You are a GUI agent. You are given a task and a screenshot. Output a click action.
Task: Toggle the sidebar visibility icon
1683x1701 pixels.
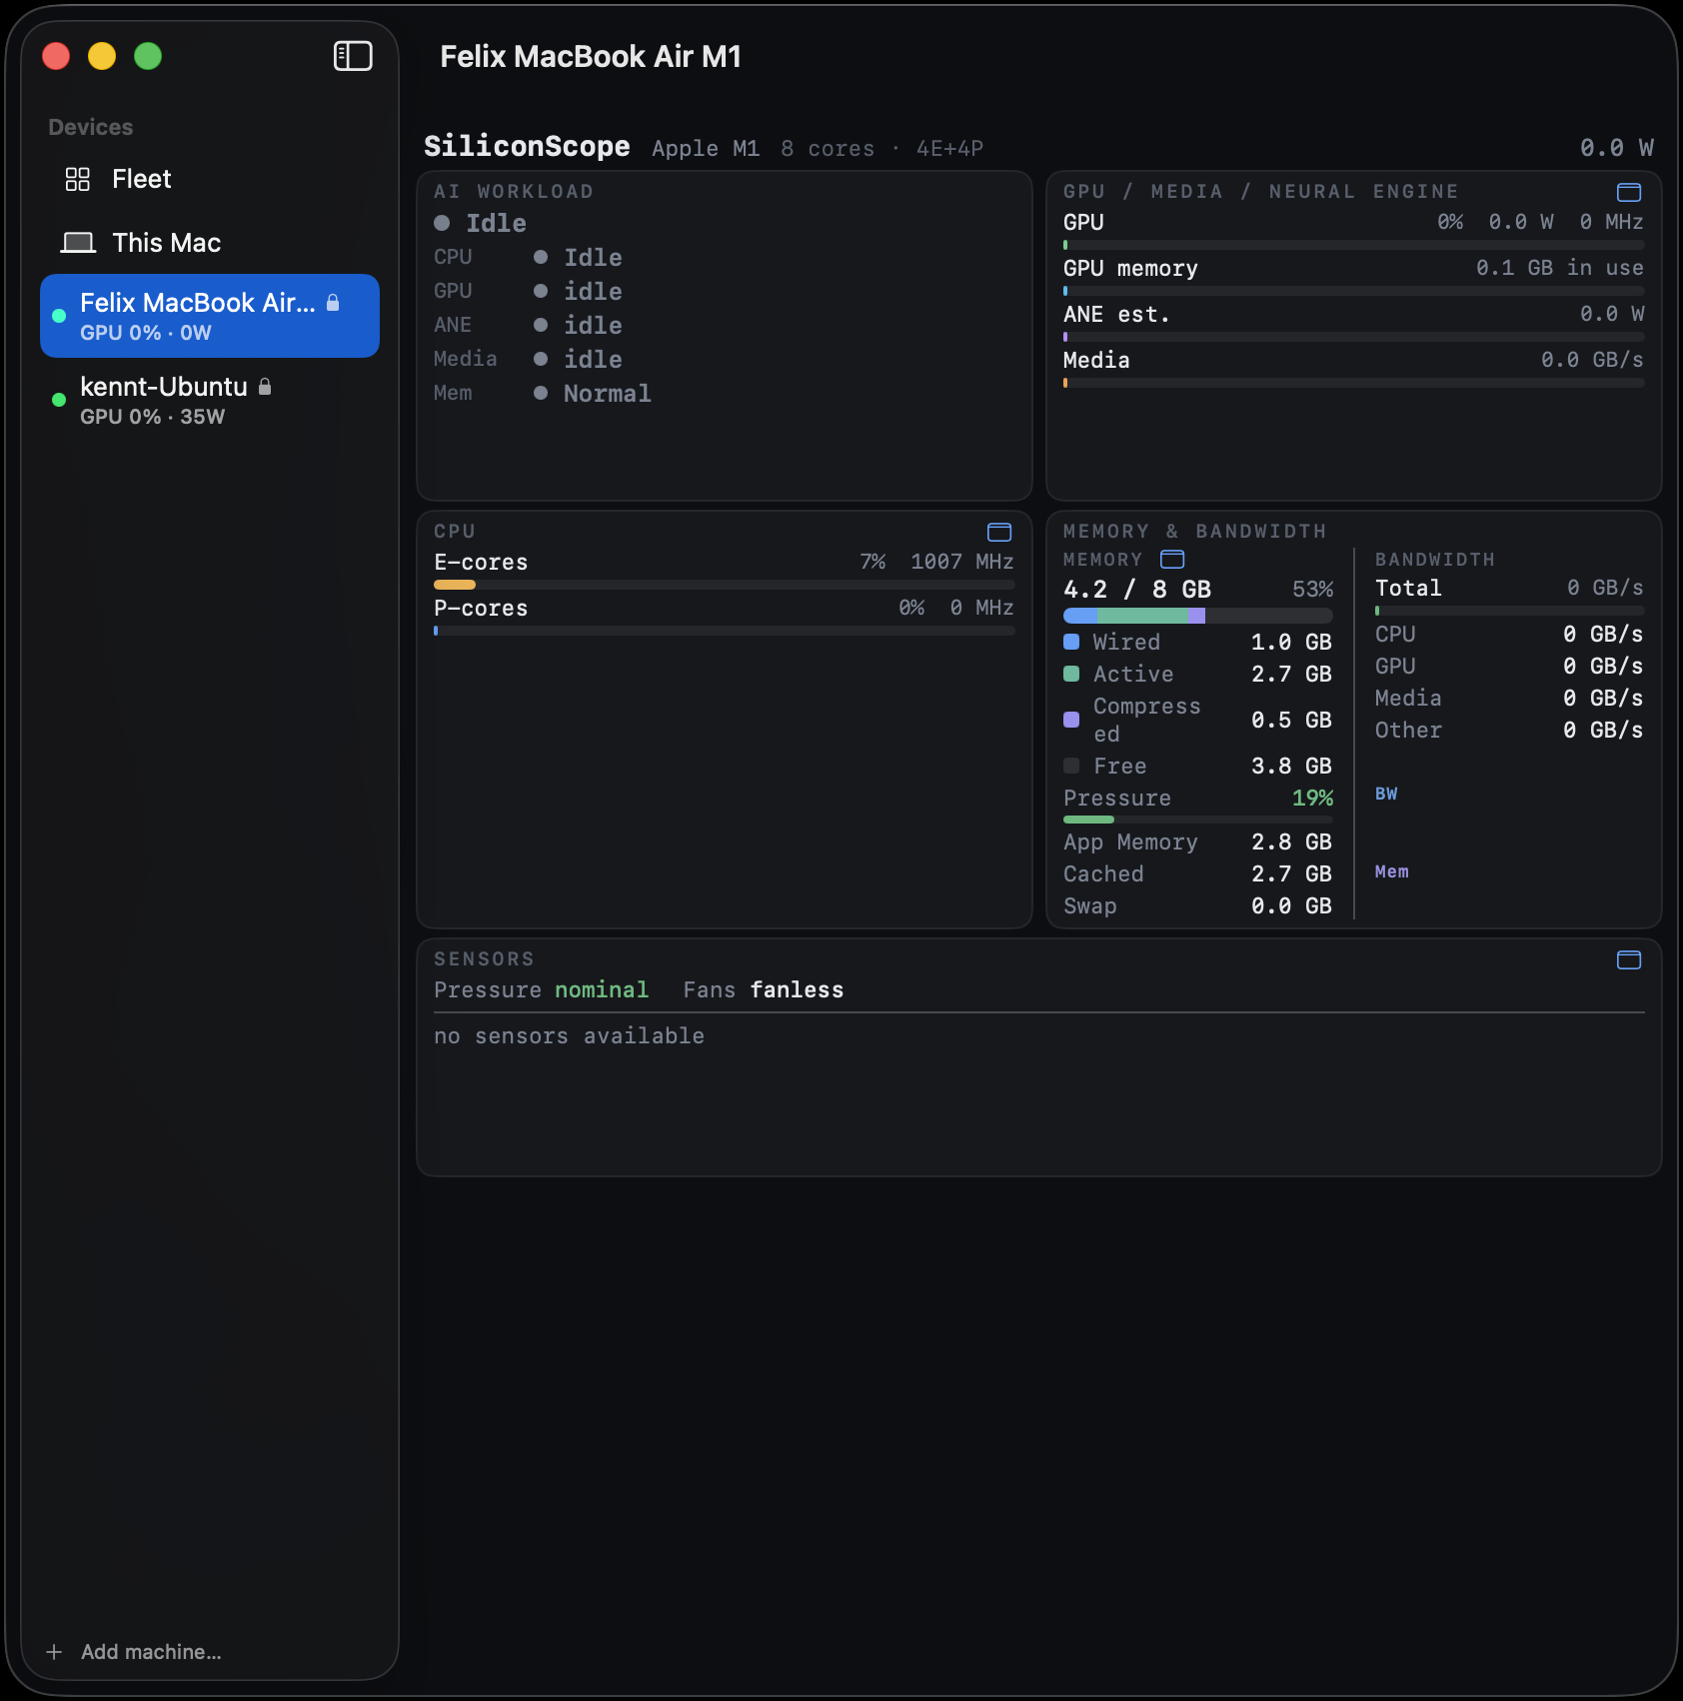(353, 56)
